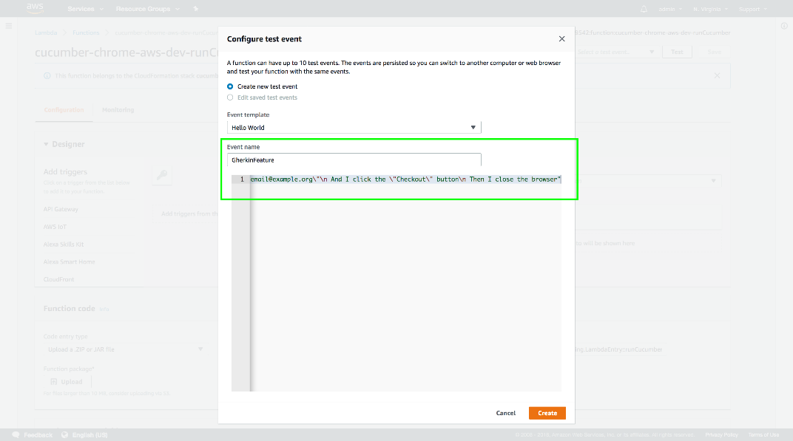Image resolution: width=793 pixels, height=441 pixels.
Task: Close the Configure test event dialog
Action: point(561,39)
